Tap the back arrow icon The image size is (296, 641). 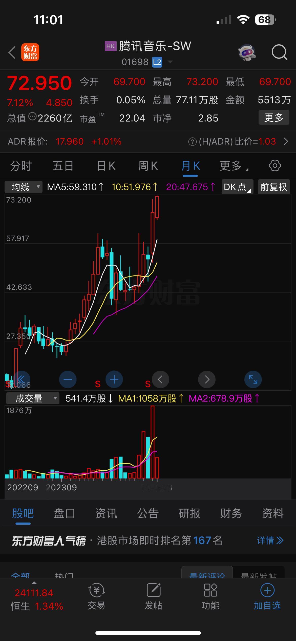tap(12, 53)
